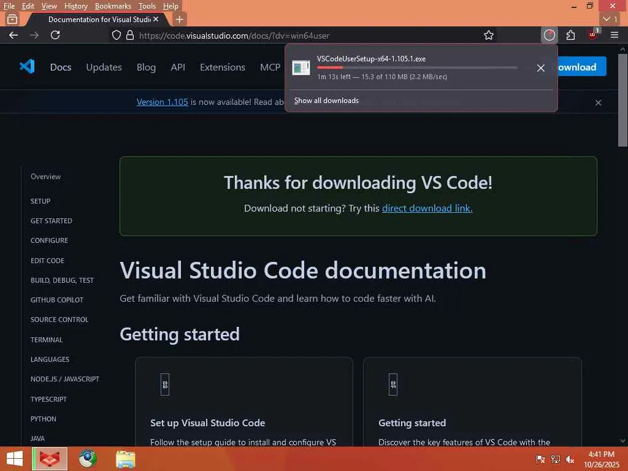The image size is (628, 471).
Task: Click the URL address bar
Action: [304, 35]
